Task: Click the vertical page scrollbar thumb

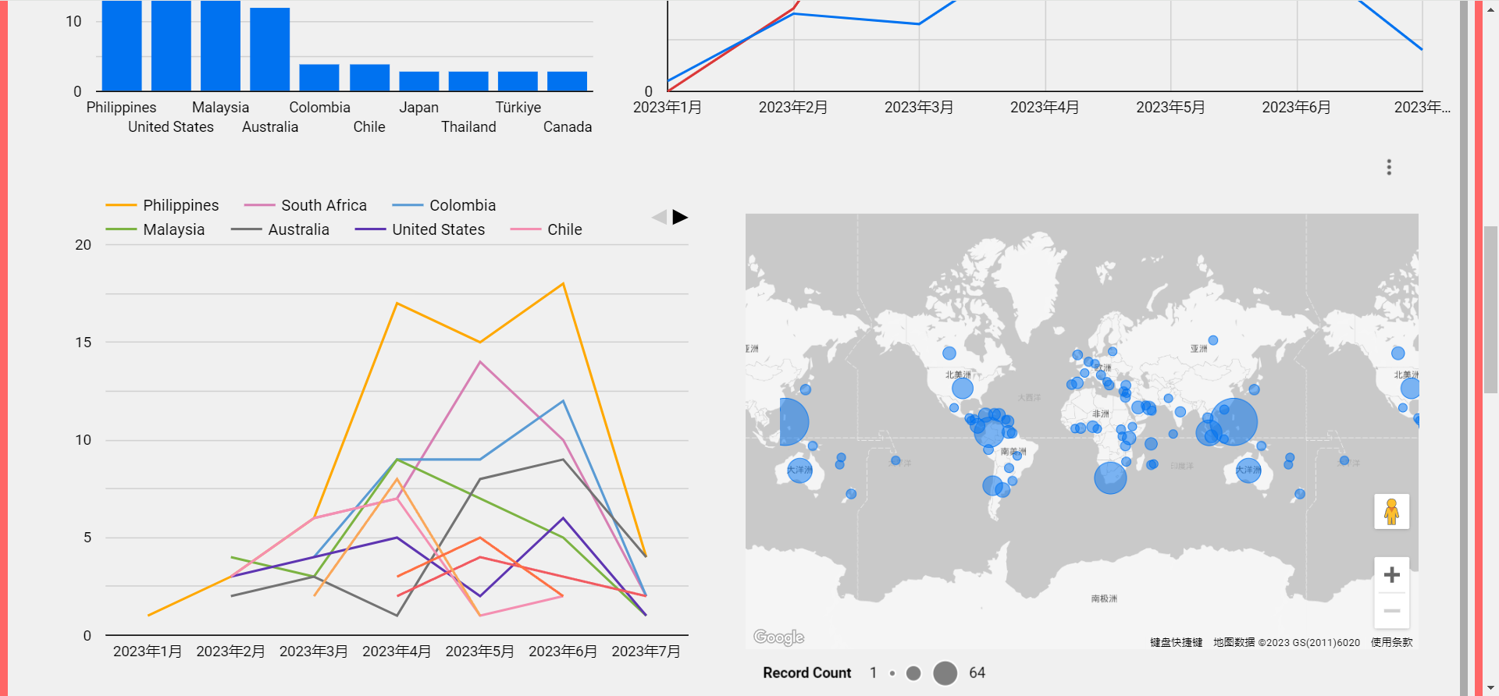Action: [1490, 309]
